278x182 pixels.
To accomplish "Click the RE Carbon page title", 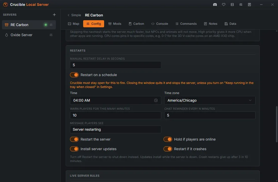I will click(94, 15).
